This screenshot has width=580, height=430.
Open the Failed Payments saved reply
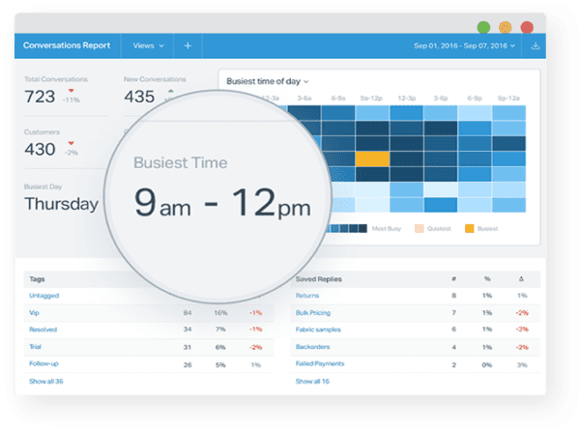[x=320, y=363]
